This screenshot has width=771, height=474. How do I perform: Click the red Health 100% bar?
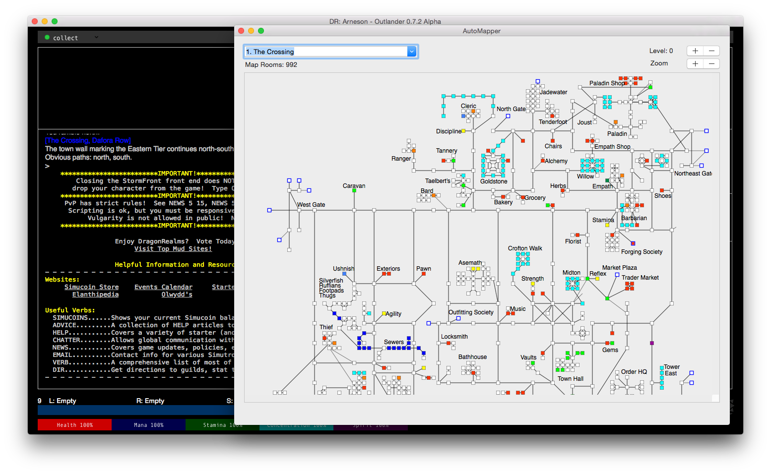coord(74,425)
